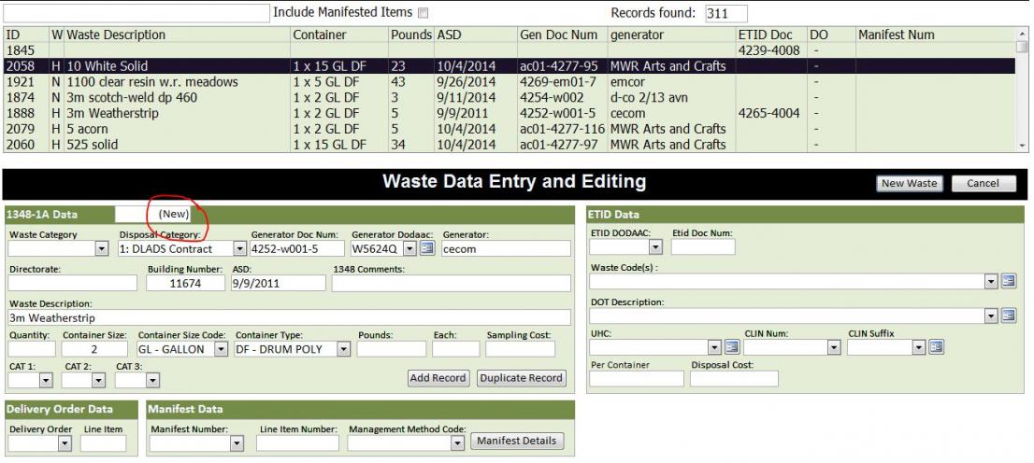Click the New Waste button
The height and width of the screenshot is (463, 1034).
click(x=910, y=183)
